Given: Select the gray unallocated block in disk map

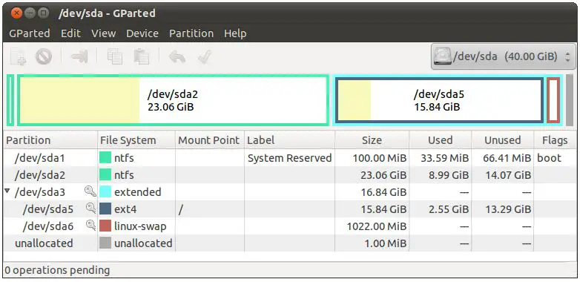Looking at the screenshot, I should click(570, 100).
